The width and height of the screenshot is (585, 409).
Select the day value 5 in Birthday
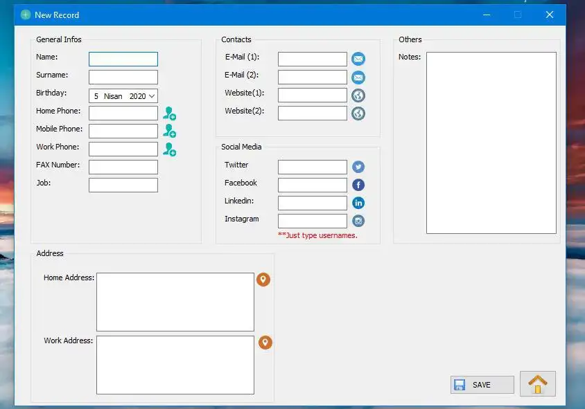[96, 96]
